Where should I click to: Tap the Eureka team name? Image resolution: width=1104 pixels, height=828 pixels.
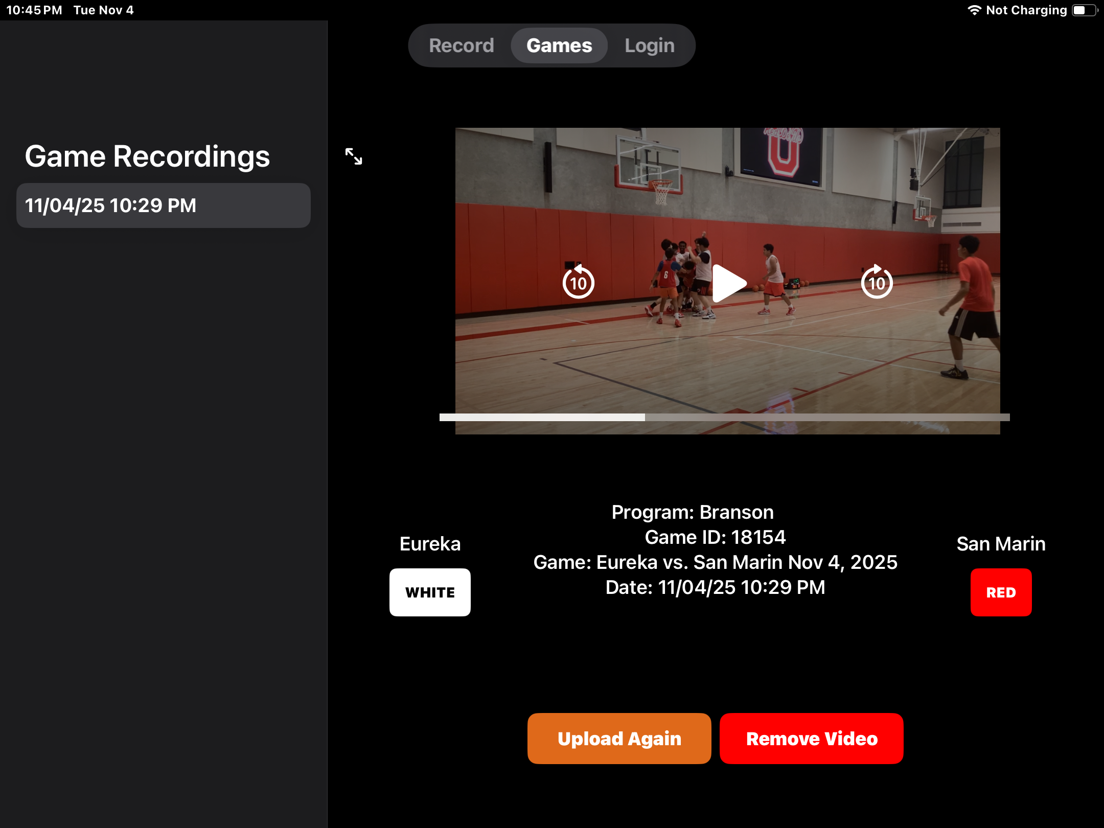430,544
